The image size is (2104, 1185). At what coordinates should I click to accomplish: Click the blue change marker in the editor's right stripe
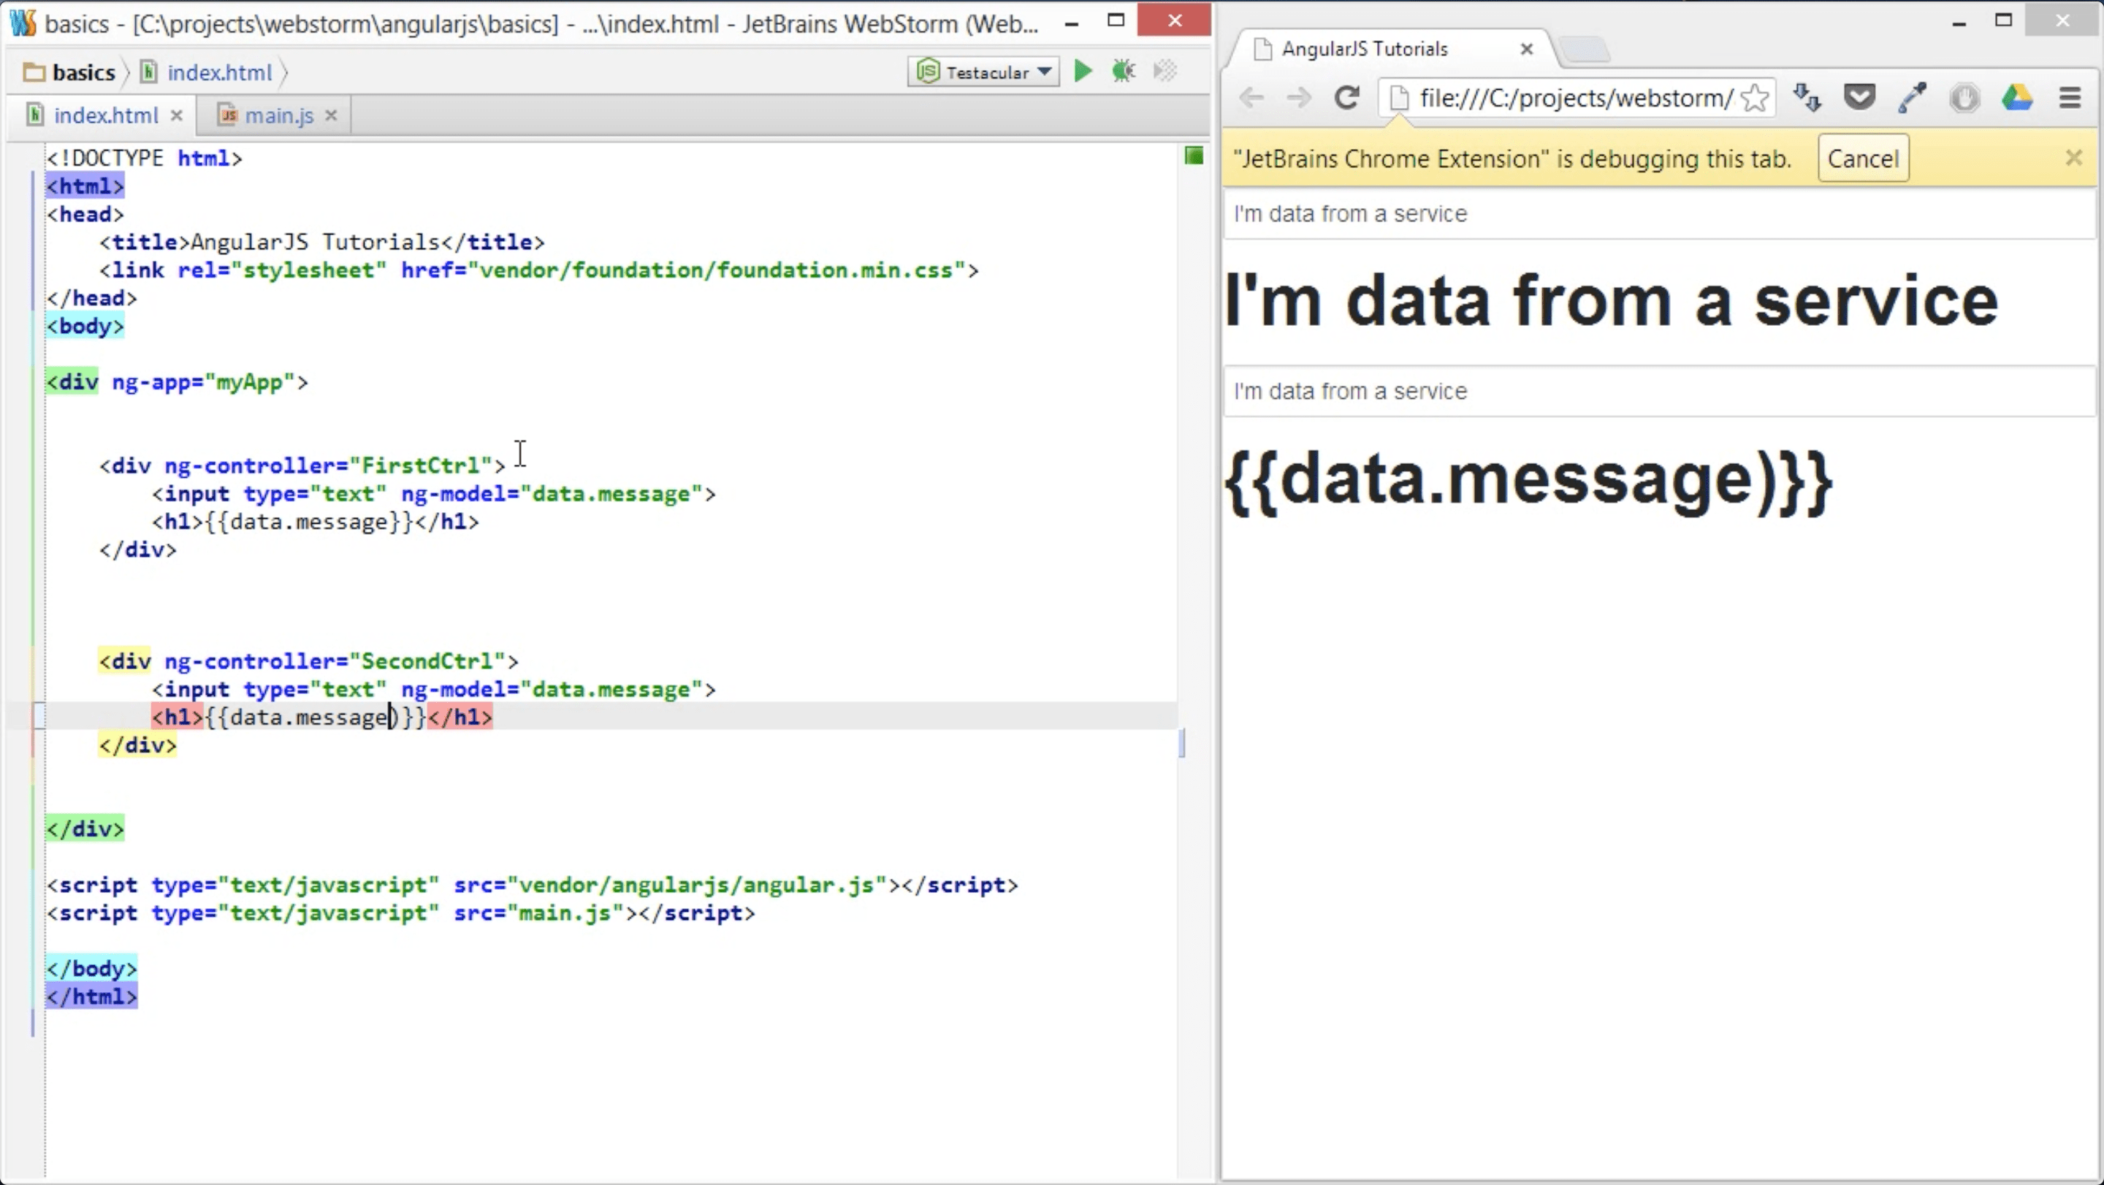coord(1182,743)
